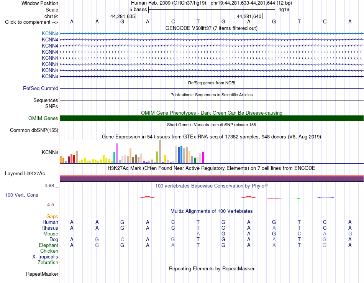The width and height of the screenshot is (364, 283).
Task: Select the Chicken alignment row label
Action: click(x=49, y=251)
